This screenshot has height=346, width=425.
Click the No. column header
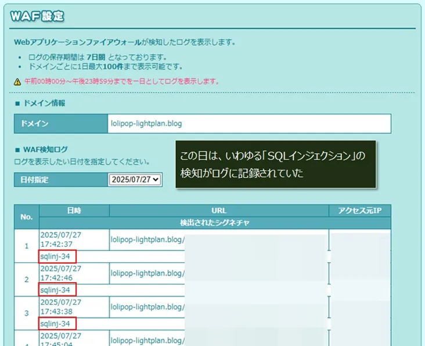(x=27, y=217)
